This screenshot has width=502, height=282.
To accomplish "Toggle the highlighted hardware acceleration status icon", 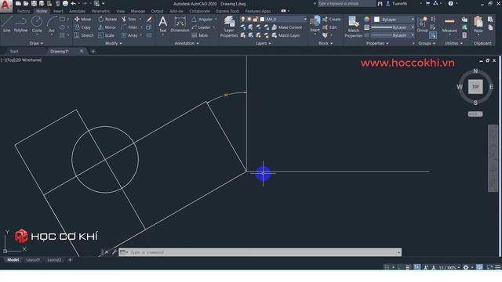I will (x=479, y=267).
